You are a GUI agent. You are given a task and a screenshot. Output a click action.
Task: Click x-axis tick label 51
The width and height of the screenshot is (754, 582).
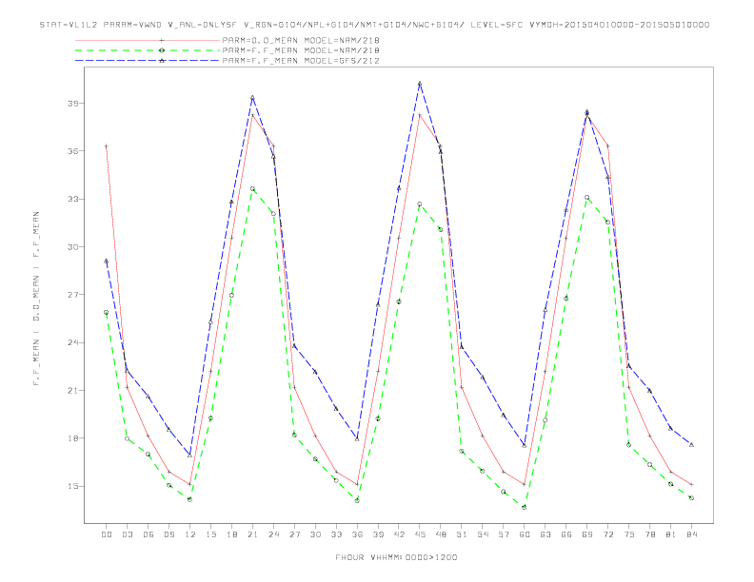point(462,534)
